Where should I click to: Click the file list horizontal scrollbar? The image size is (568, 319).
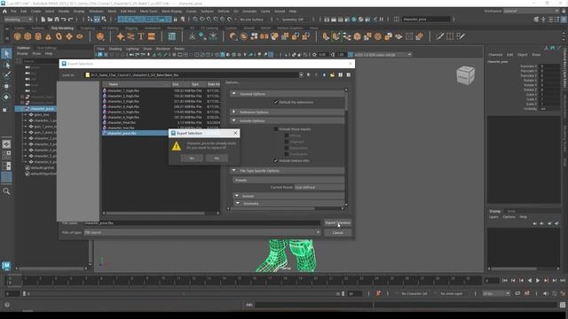[x=154, y=214]
